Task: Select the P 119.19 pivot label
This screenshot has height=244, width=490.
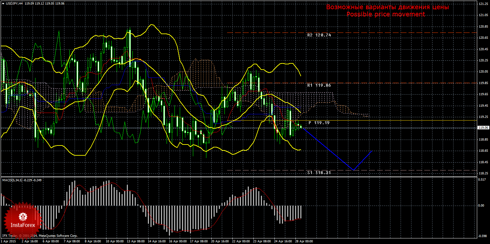Action: coord(319,123)
